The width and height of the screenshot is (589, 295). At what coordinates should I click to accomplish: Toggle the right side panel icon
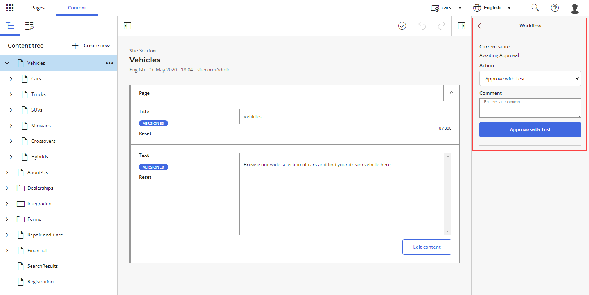(462, 26)
